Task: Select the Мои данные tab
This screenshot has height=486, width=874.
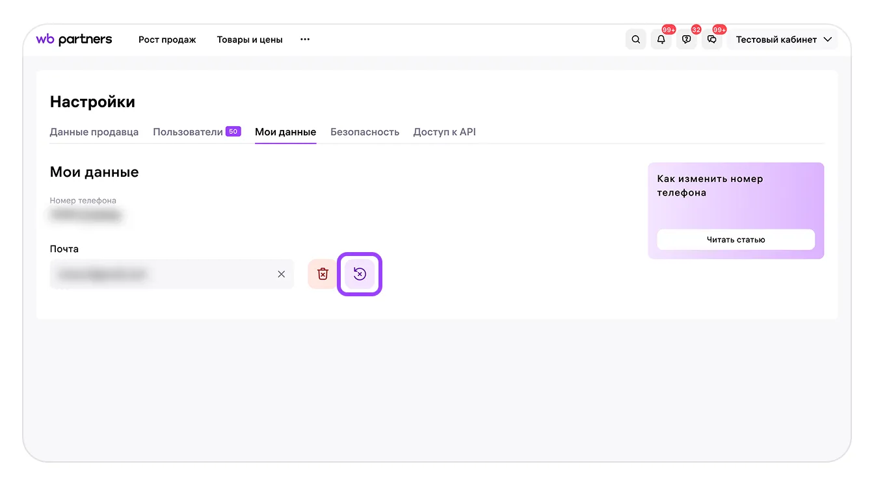Action: click(285, 132)
